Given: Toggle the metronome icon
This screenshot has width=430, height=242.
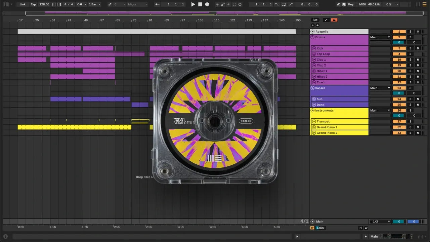Looking at the screenshot, I should [80, 4].
